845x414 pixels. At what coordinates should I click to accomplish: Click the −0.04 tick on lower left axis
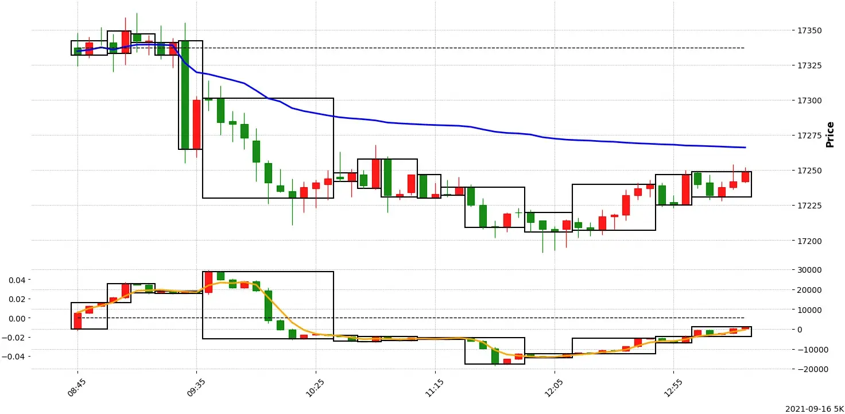[x=15, y=357]
